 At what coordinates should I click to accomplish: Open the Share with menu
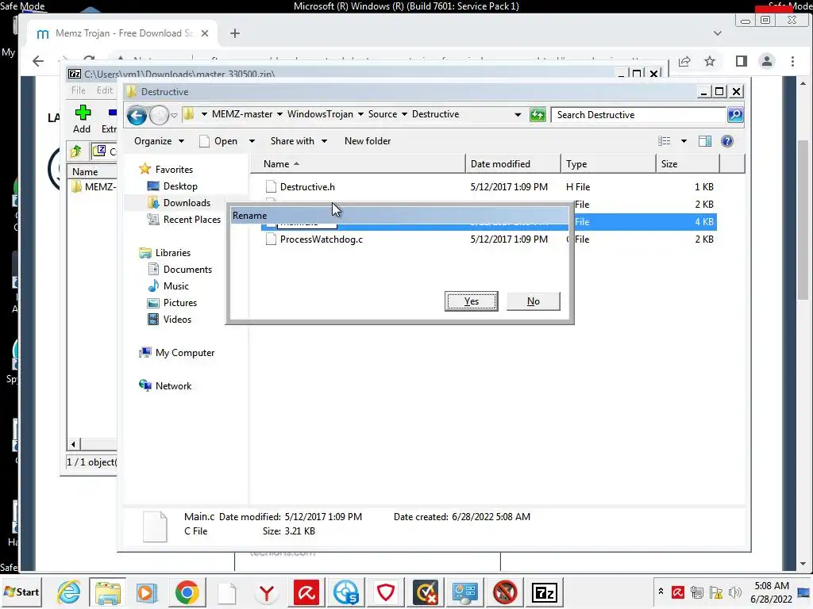pyautogui.click(x=299, y=141)
